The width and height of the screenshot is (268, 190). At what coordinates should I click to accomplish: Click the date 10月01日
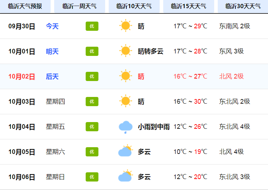tap(22, 51)
